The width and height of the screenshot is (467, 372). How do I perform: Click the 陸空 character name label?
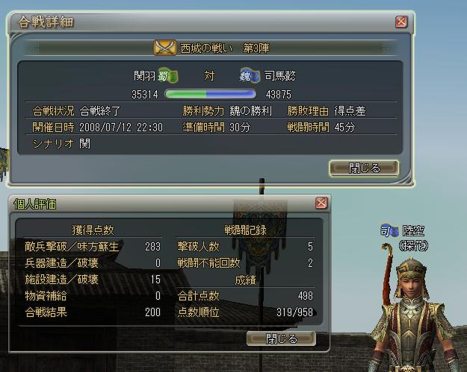[x=413, y=231]
